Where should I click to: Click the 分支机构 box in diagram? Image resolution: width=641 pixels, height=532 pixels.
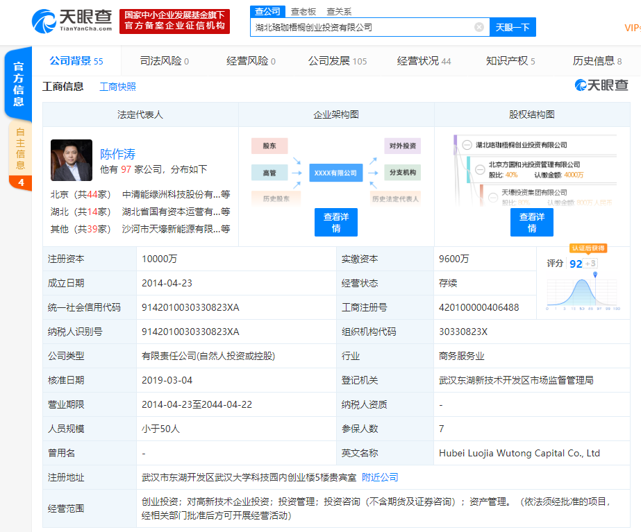pos(403,172)
